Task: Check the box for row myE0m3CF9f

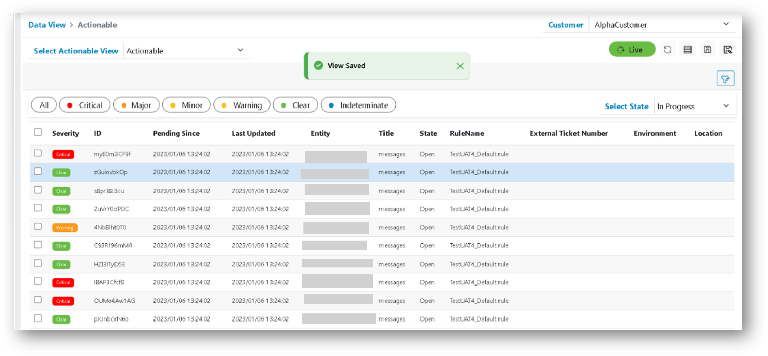Action: pos(38,153)
